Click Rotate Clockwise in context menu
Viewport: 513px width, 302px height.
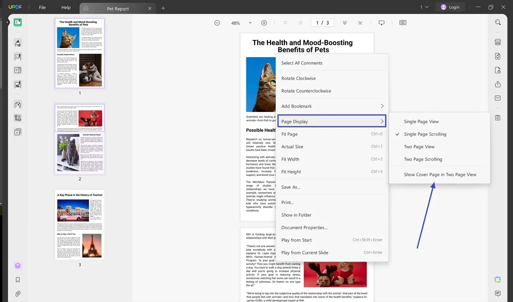click(298, 78)
